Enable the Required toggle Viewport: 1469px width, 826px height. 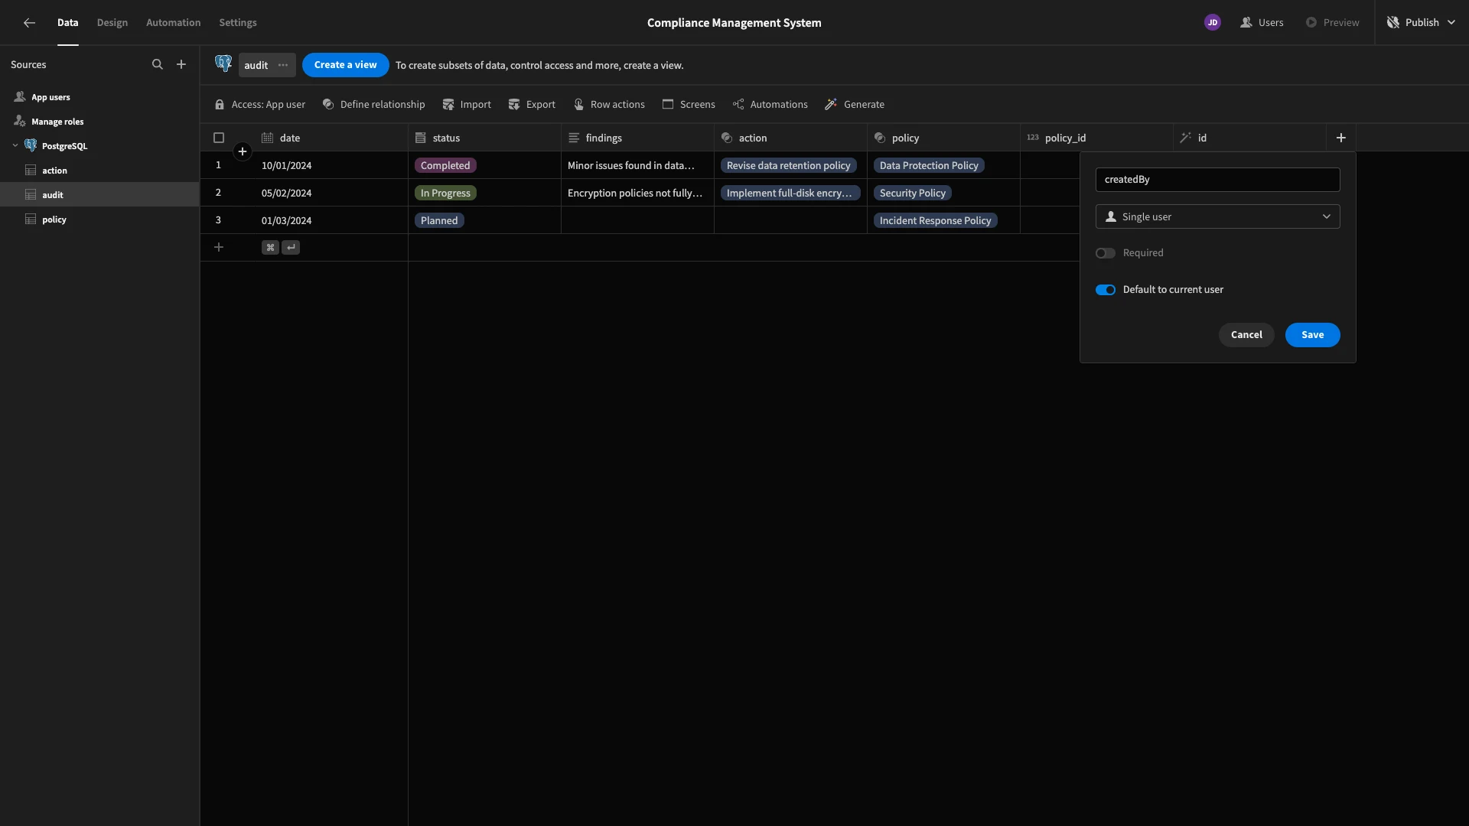point(1105,253)
